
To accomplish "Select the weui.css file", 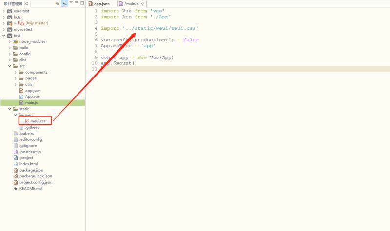I will [39, 121].
